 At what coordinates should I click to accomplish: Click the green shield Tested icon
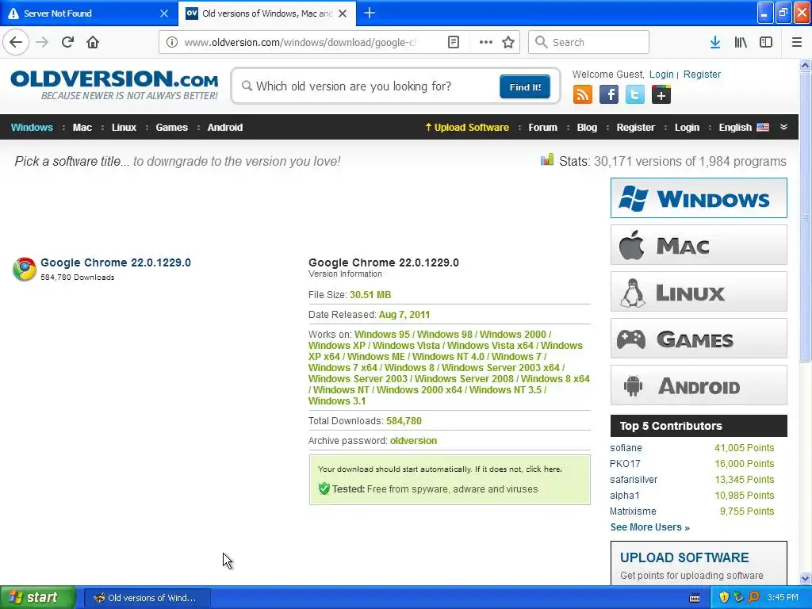tap(324, 488)
